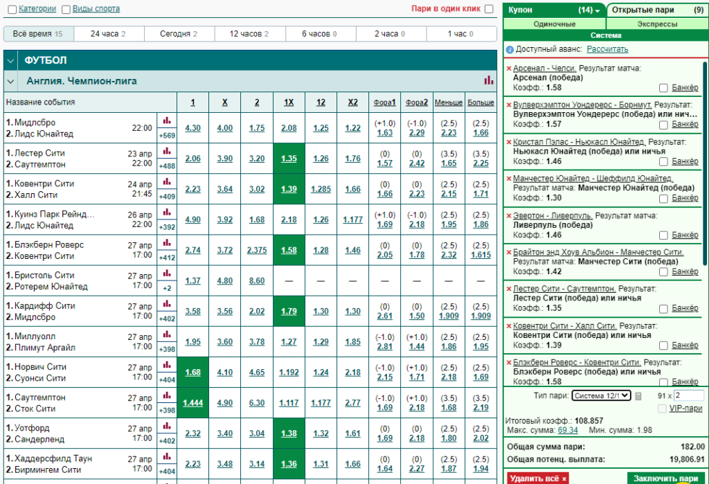This screenshot has height=484, width=709.
Task: Collapse Англия. Чемпион-лига league section
Action: coord(11,82)
